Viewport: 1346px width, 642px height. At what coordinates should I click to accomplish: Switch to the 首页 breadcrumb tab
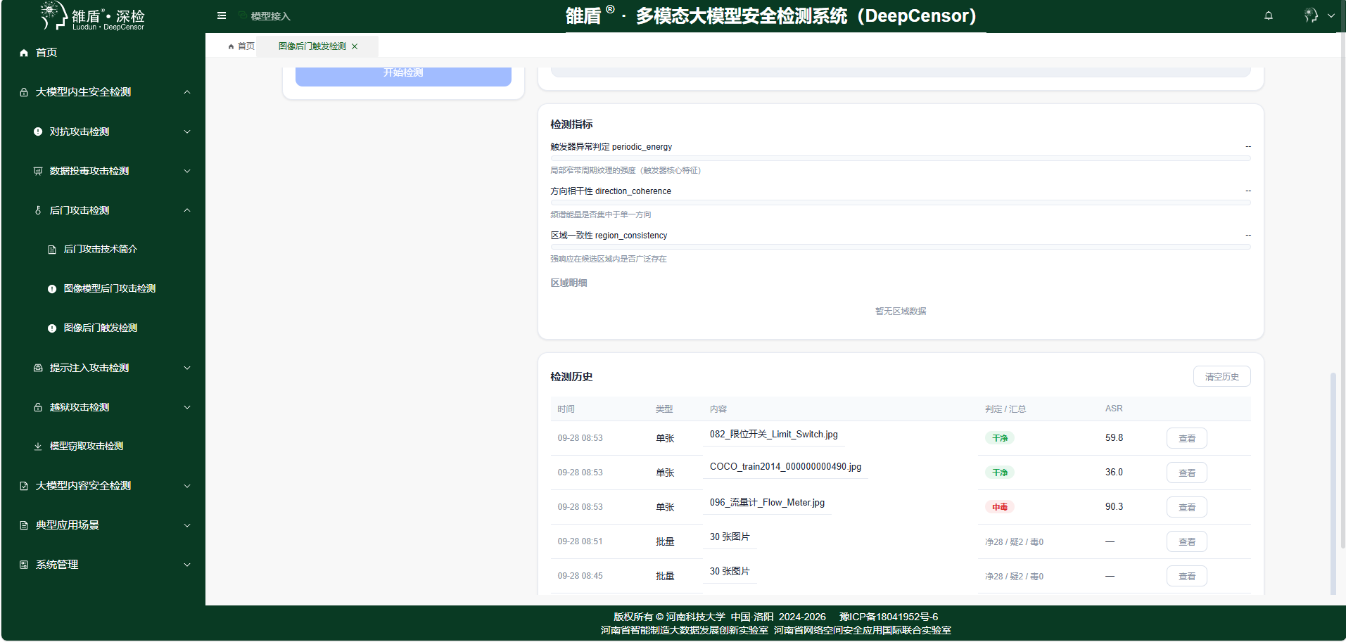click(241, 46)
